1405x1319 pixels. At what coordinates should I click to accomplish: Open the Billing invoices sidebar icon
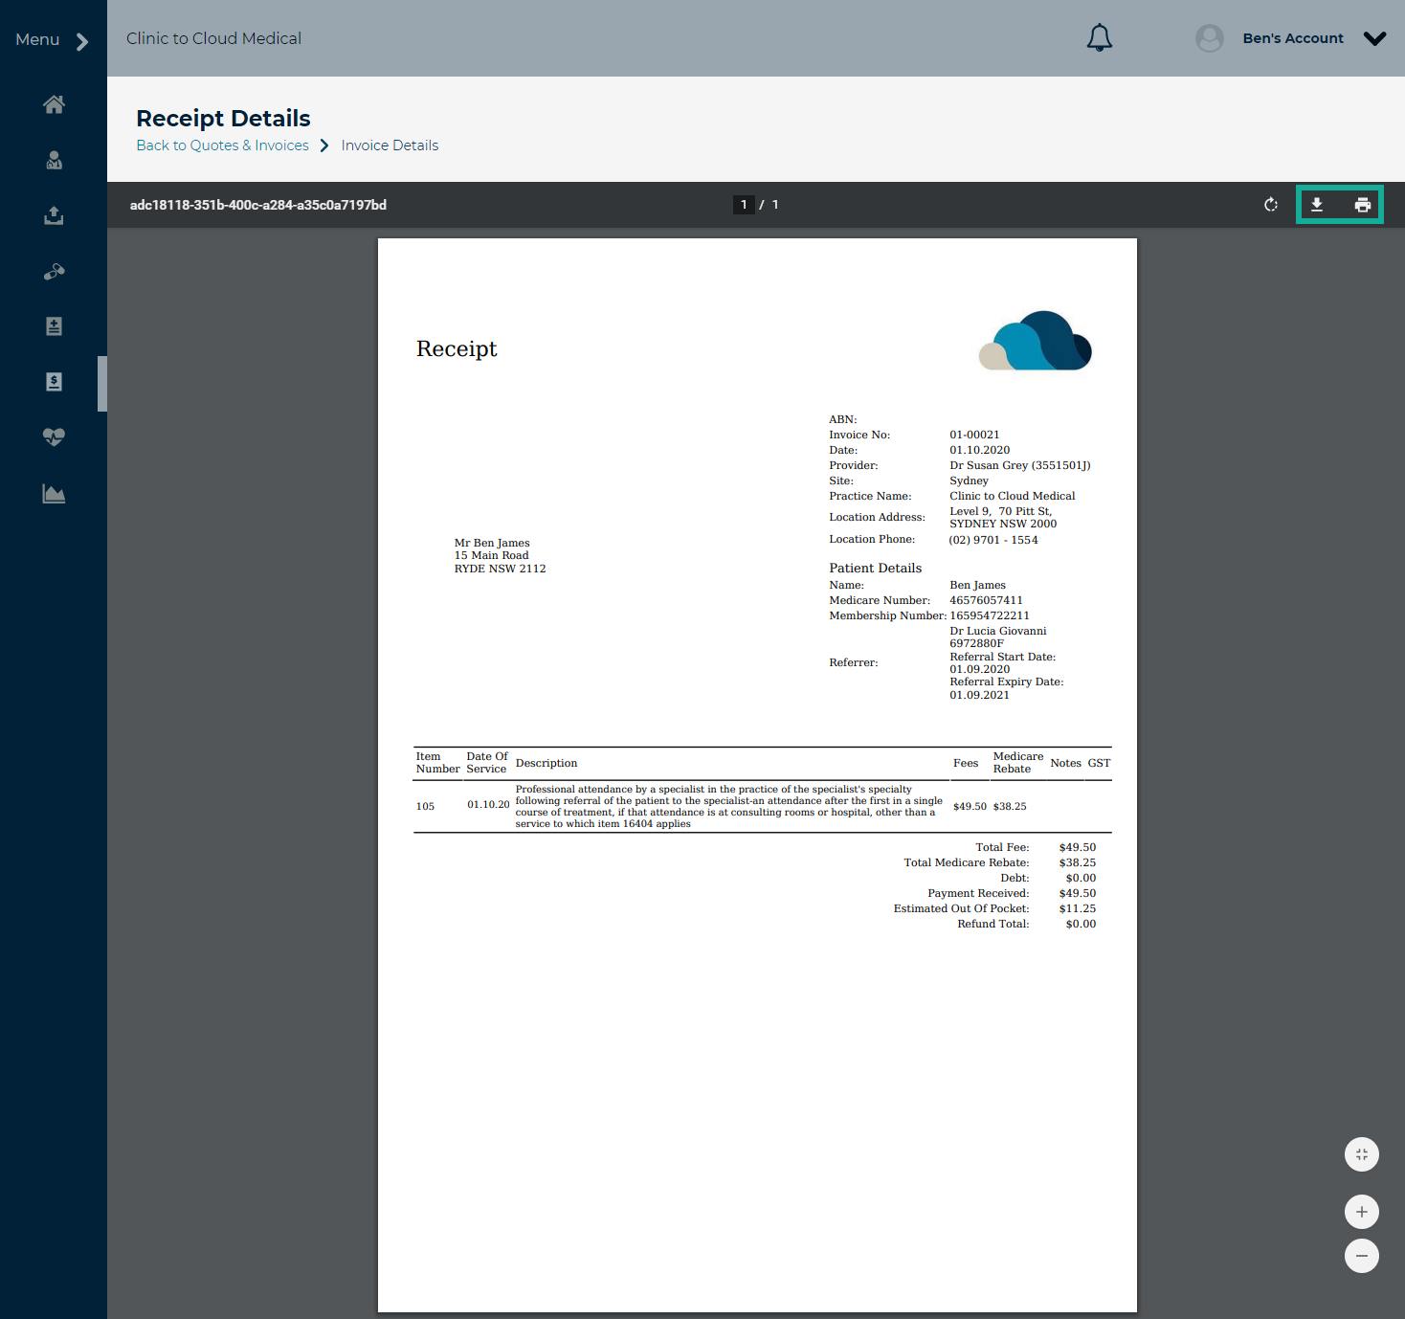(x=54, y=382)
